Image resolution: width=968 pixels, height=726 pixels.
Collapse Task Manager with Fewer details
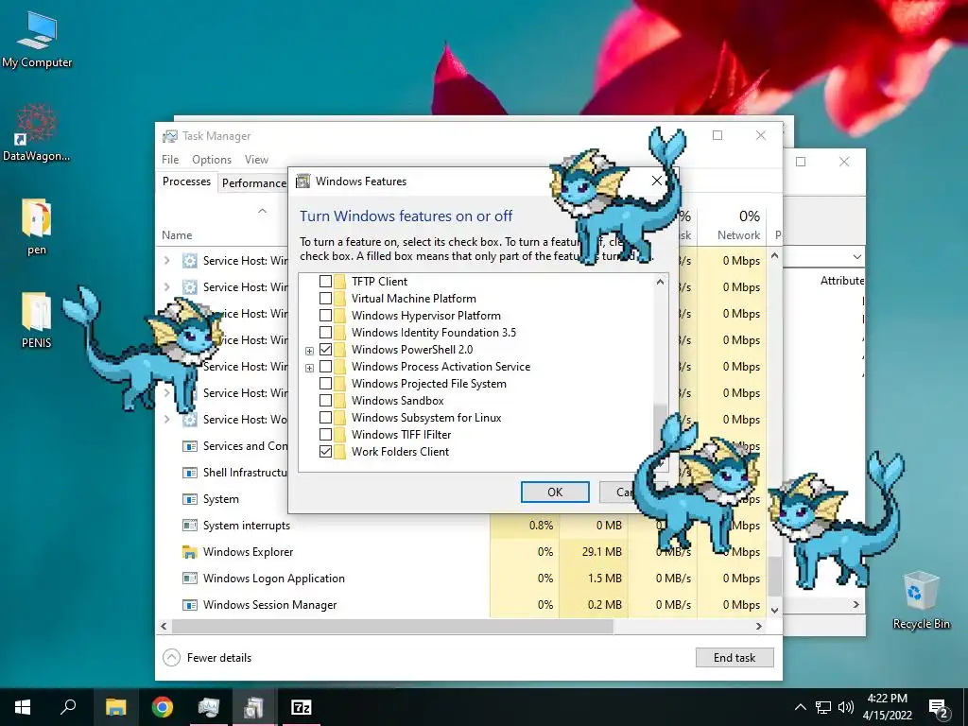pos(207,658)
